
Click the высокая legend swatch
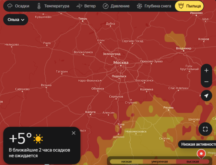point(193,161)
